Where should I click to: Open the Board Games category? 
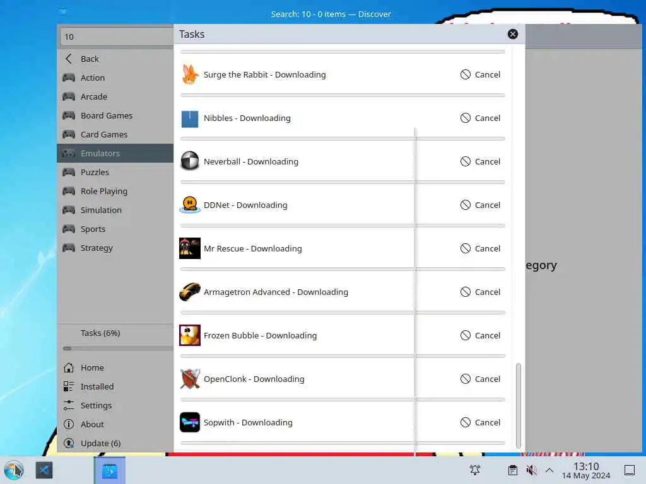pos(115,116)
